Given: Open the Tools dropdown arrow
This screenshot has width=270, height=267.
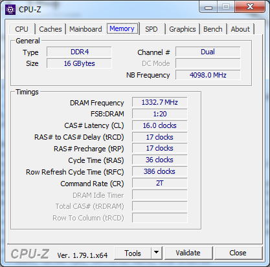Looking at the screenshot, I should click(x=157, y=253).
